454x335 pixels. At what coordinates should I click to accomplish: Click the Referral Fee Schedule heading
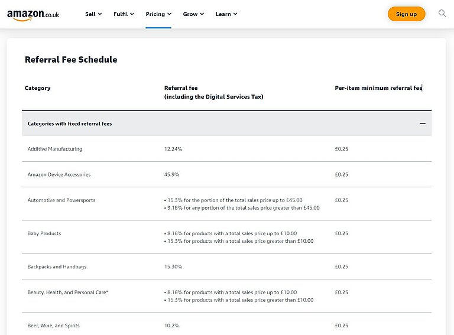click(71, 60)
